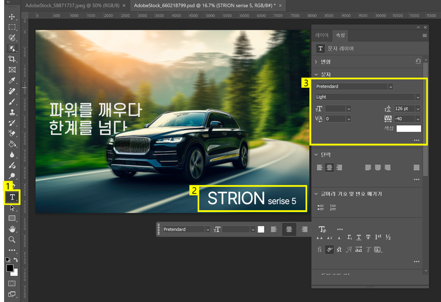
Task: Select the Zoom magnifier tool
Action: pos(12,240)
